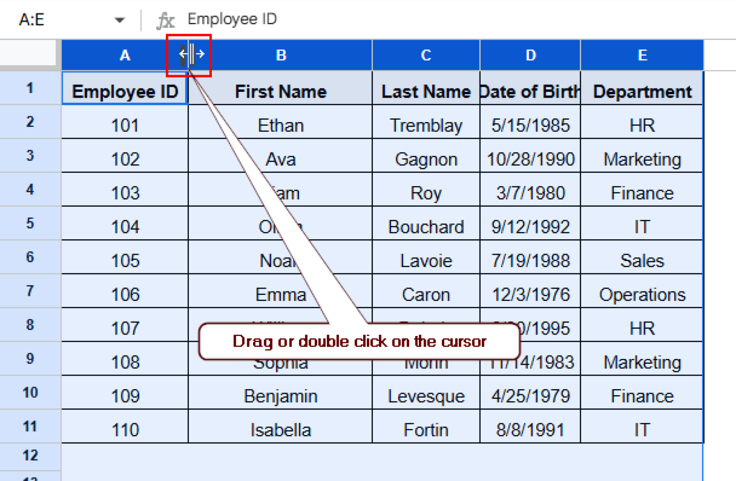This screenshot has height=481, width=736.
Task: Select column E header
Action: pos(642,55)
